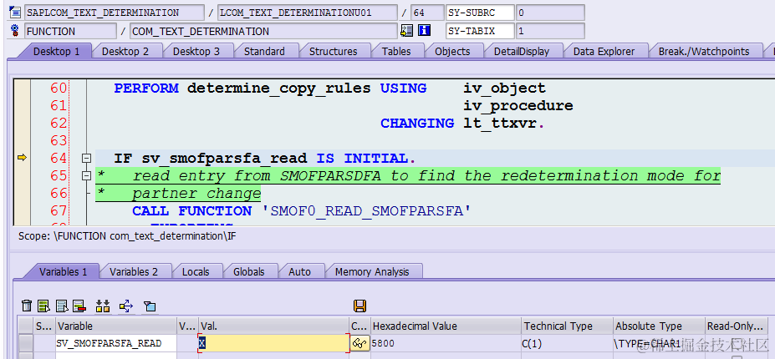
Task: Click the Val. cell containing X
Action: [274, 342]
